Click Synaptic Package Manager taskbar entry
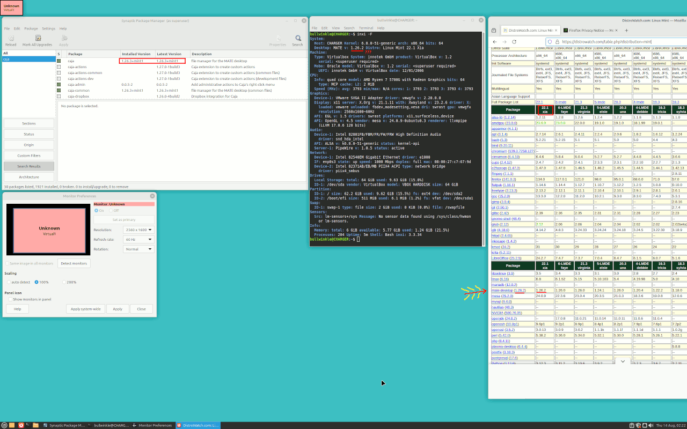The height and width of the screenshot is (429, 687). coord(63,425)
